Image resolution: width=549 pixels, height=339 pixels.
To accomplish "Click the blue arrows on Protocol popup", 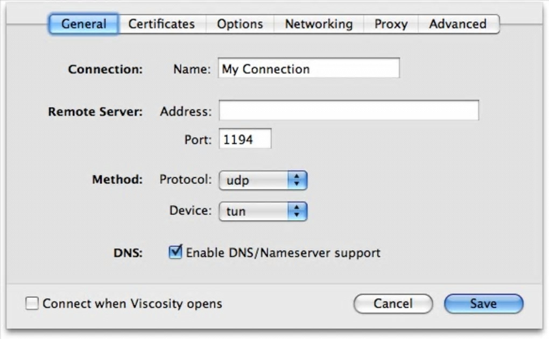I will [297, 180].
